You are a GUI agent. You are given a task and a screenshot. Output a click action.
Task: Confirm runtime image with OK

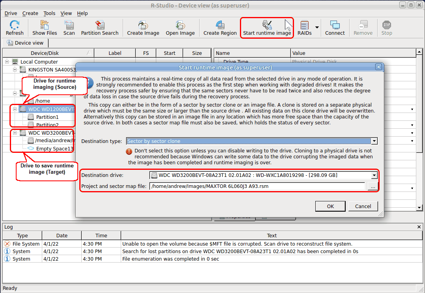[x=330, y=206]
